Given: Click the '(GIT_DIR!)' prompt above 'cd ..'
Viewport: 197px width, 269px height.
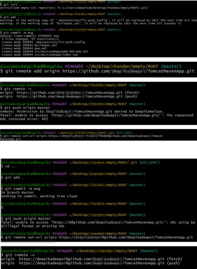Looking at the screenshot, I should click(x=80, y=163).
